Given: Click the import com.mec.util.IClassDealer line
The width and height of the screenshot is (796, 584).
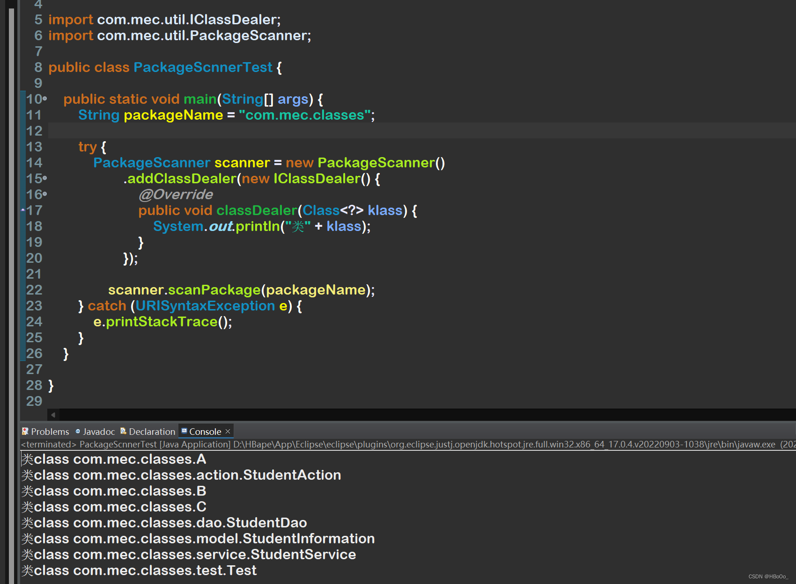Looking at the screenshot, I should point(164,20).
